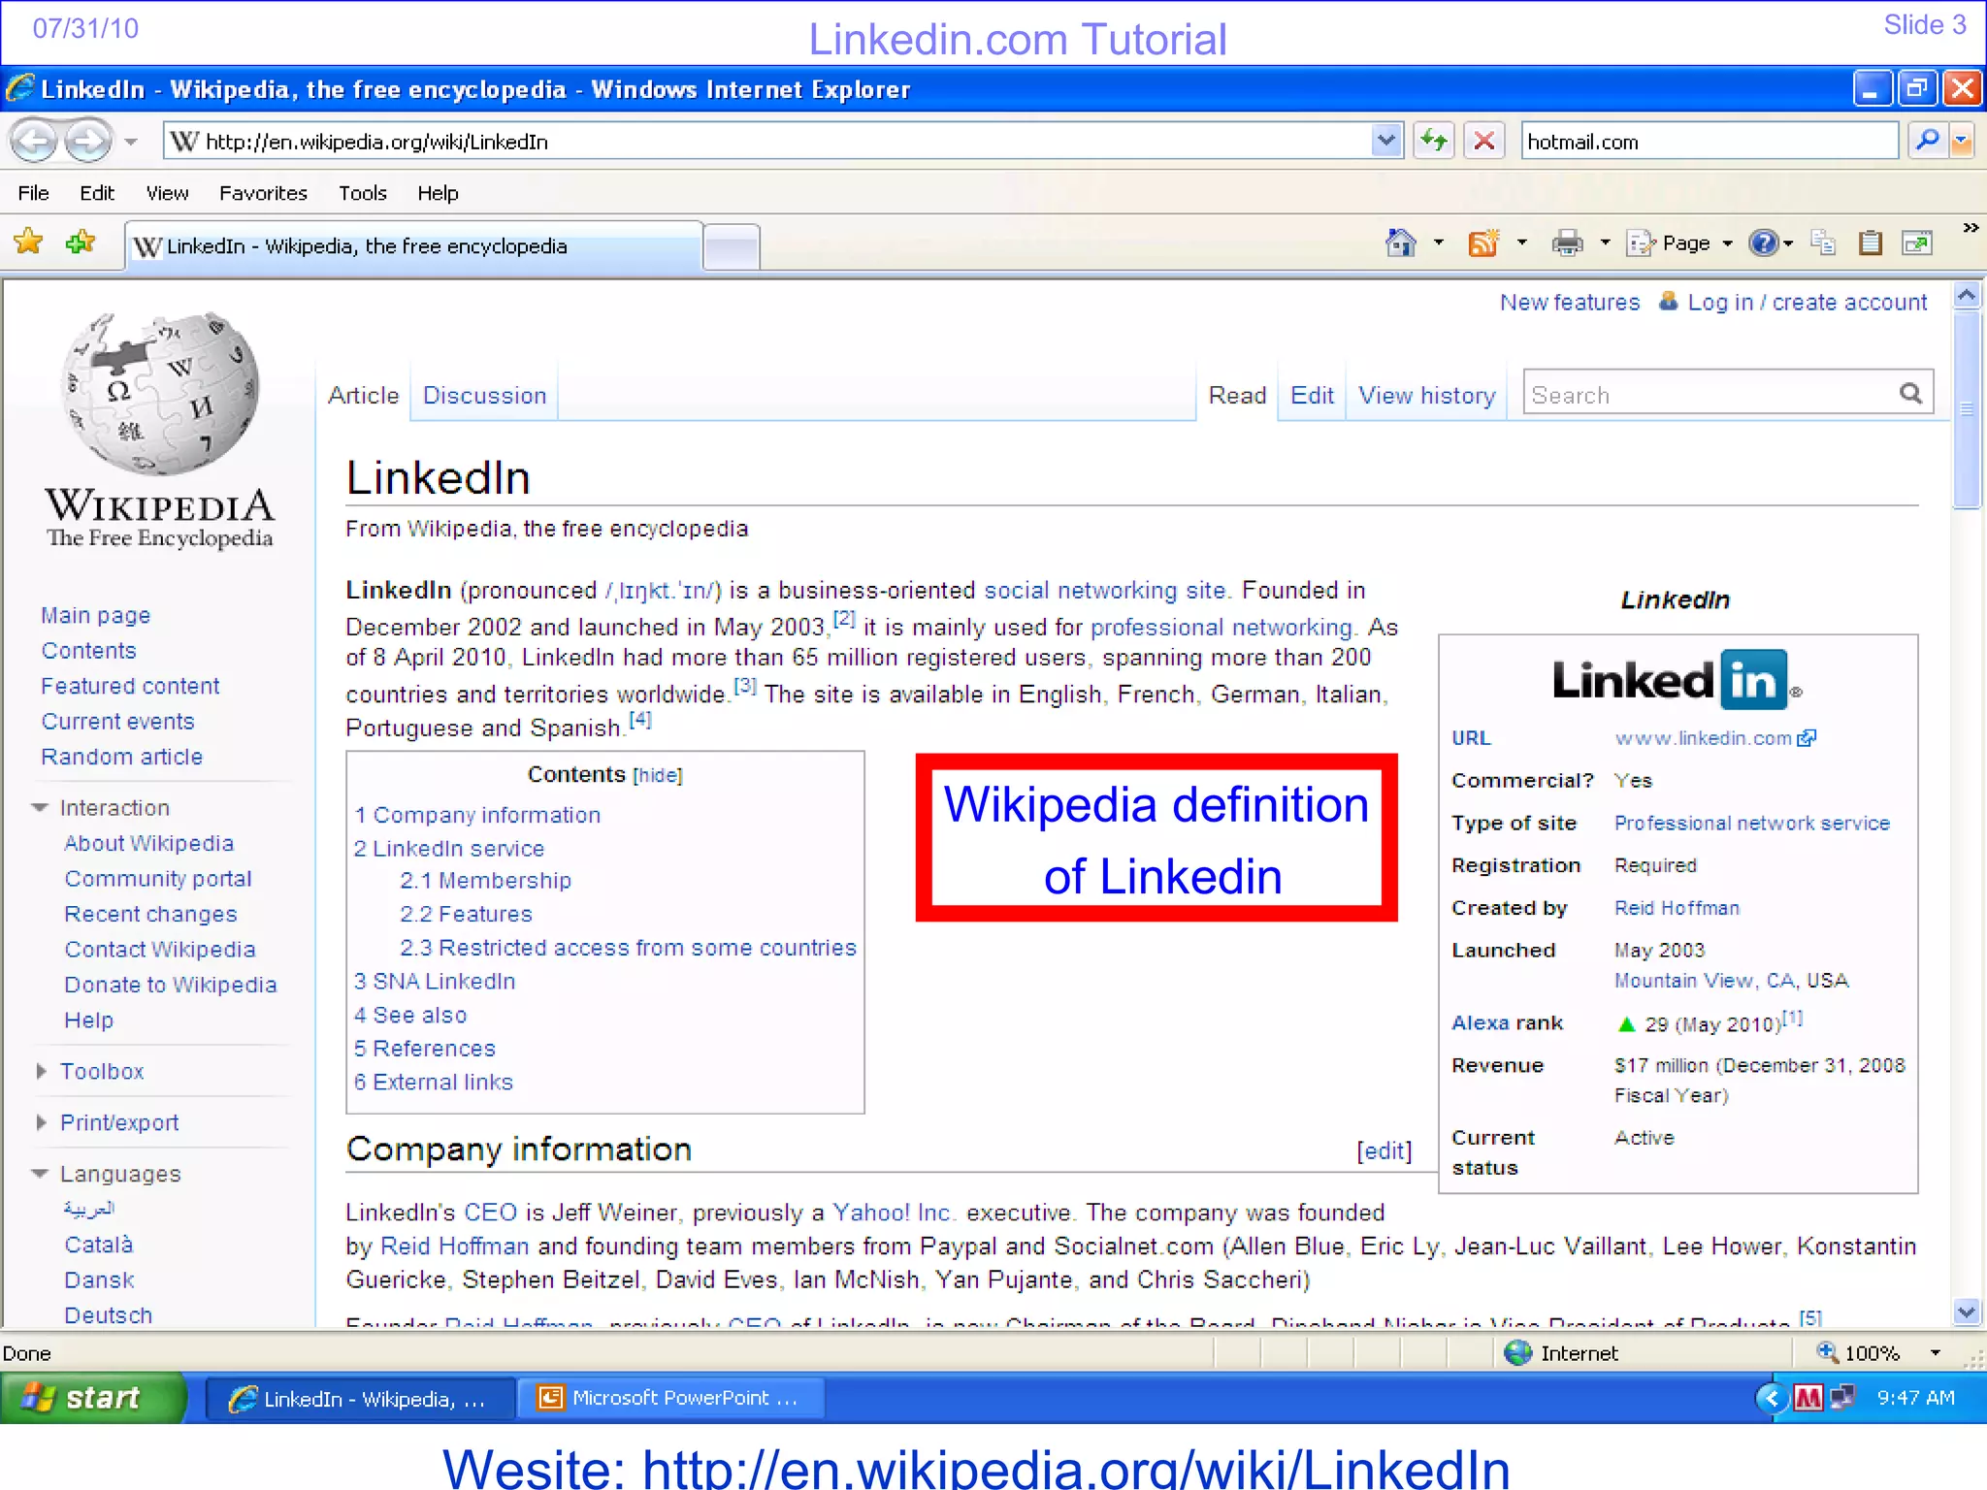The image size is (1987, 1490).
Task: Select the View history tab
Action: coord(1426,395)
